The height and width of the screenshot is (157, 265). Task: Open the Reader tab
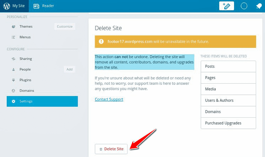click(44, 6)
